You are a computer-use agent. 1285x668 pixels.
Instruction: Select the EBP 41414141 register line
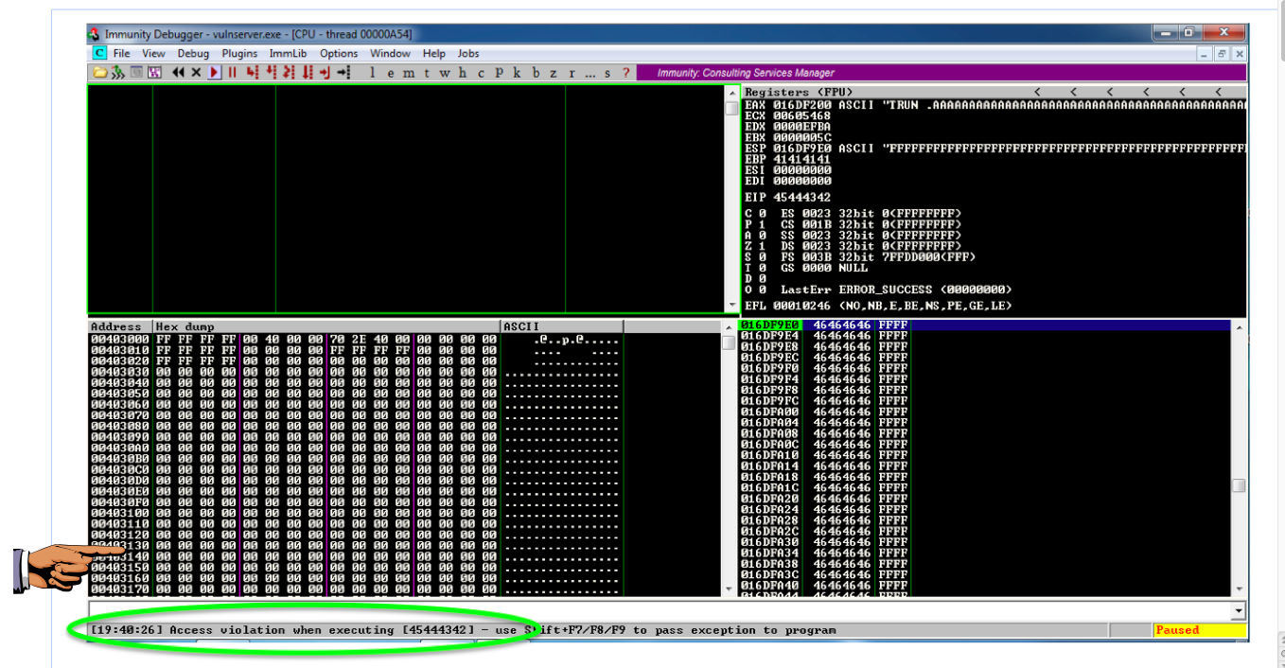click(x=788, y=159)
